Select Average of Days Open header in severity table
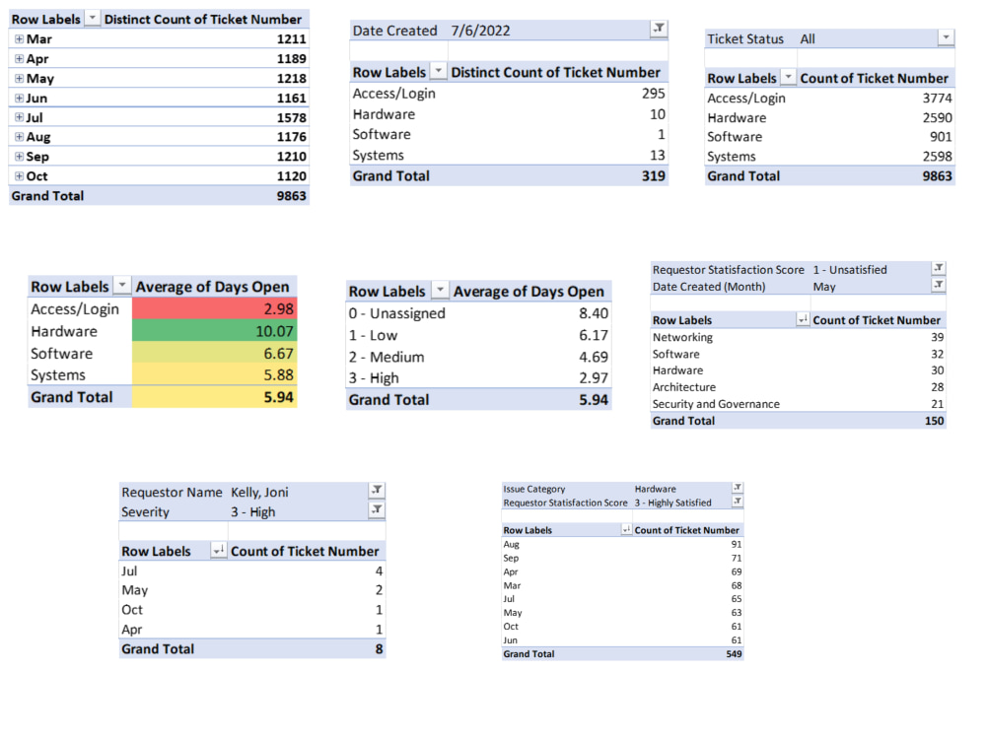This screenshot has width=986, height=739. 528,291
